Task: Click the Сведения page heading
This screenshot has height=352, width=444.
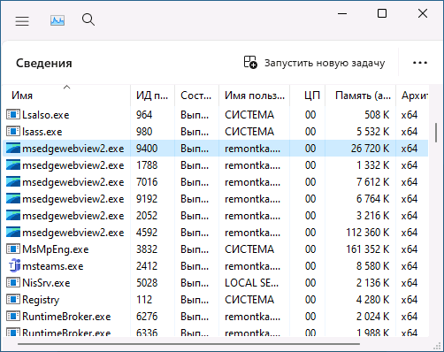Action: [44, 63]
